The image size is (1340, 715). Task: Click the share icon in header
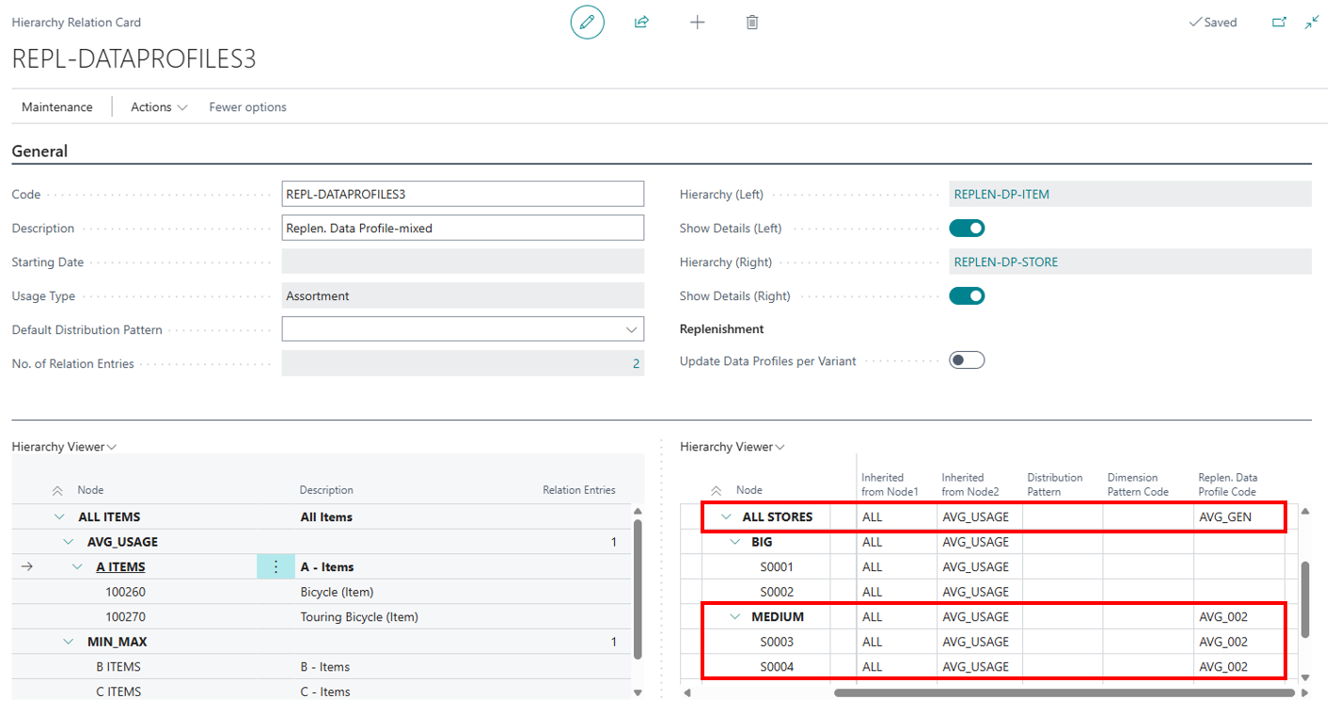[642, 22]
